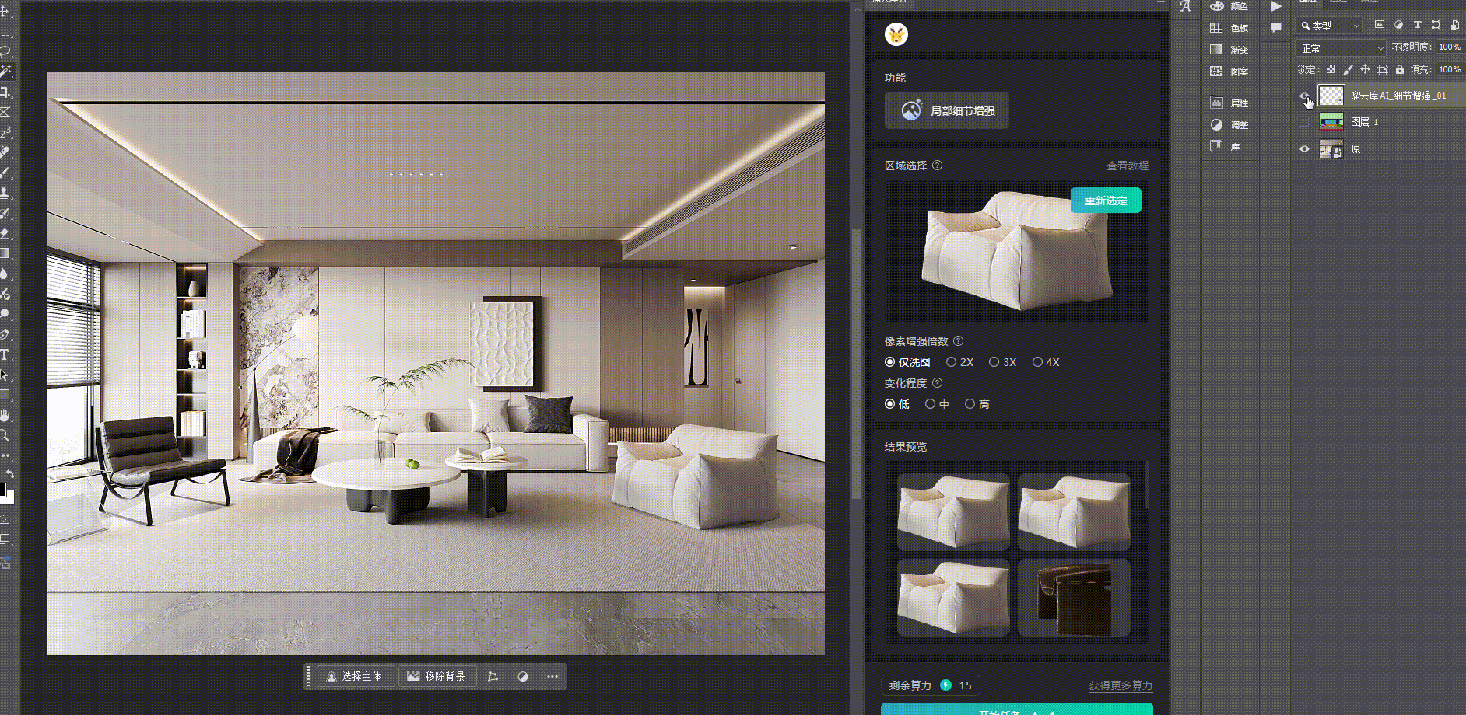Screen dimensions: 1466x715
Task: Open the 颜色 (Color) panel
Action: click(1229, 6)
